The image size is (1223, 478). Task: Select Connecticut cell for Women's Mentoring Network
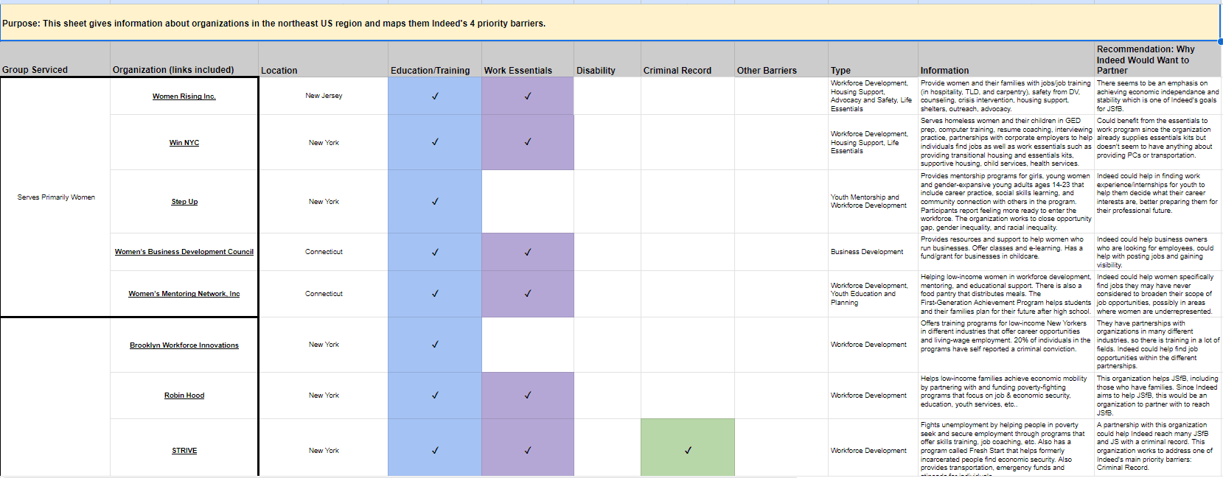tap(323, 294)
